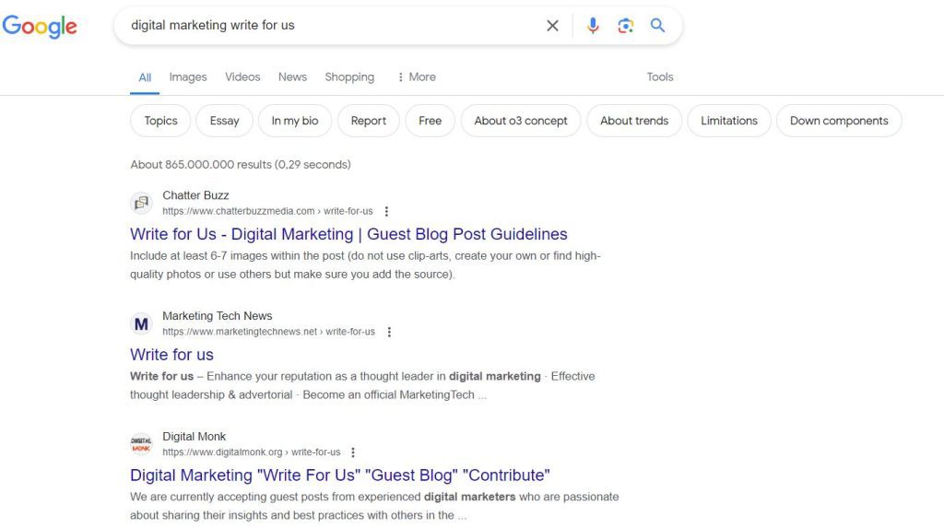Open the Marketing Tech News Write for us link
Image resolution: width=944 pixels, height=528 pixels.
click(171, 355)
